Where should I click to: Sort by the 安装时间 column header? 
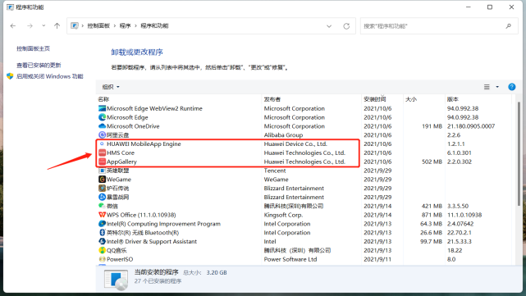[375, 99]
